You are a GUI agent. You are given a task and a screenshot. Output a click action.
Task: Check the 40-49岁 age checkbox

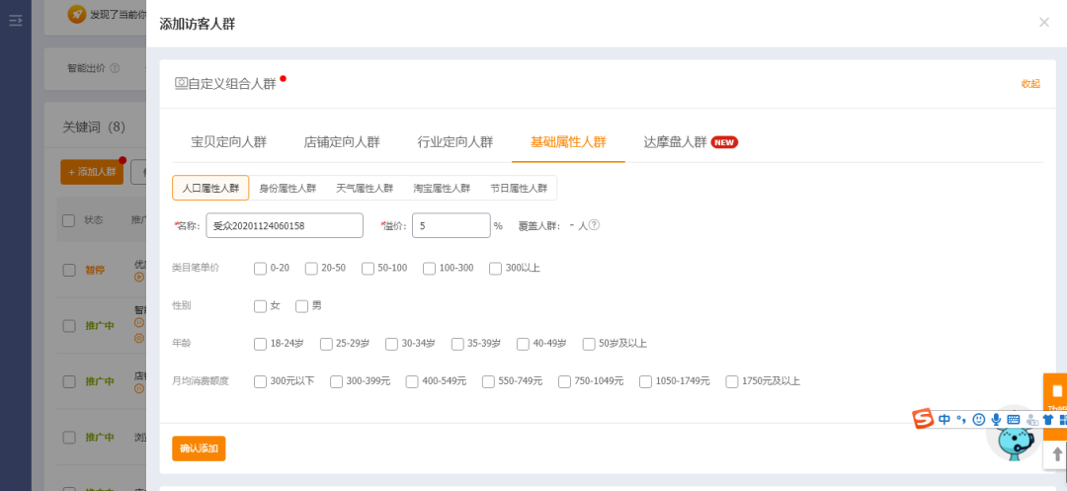tap(523, 344)
